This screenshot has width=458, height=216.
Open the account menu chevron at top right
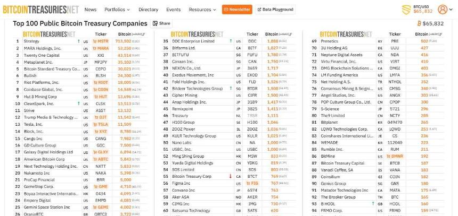click(x=451, y=10)
